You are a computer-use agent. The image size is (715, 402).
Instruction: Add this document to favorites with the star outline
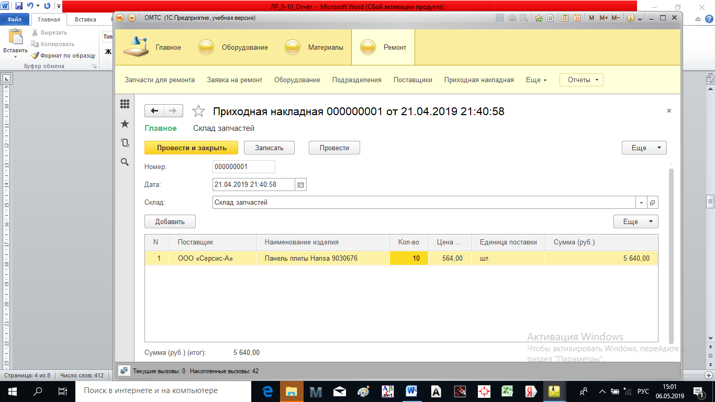[198, 111]
